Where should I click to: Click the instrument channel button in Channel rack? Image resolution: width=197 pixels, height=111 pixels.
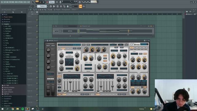point(70,31)
